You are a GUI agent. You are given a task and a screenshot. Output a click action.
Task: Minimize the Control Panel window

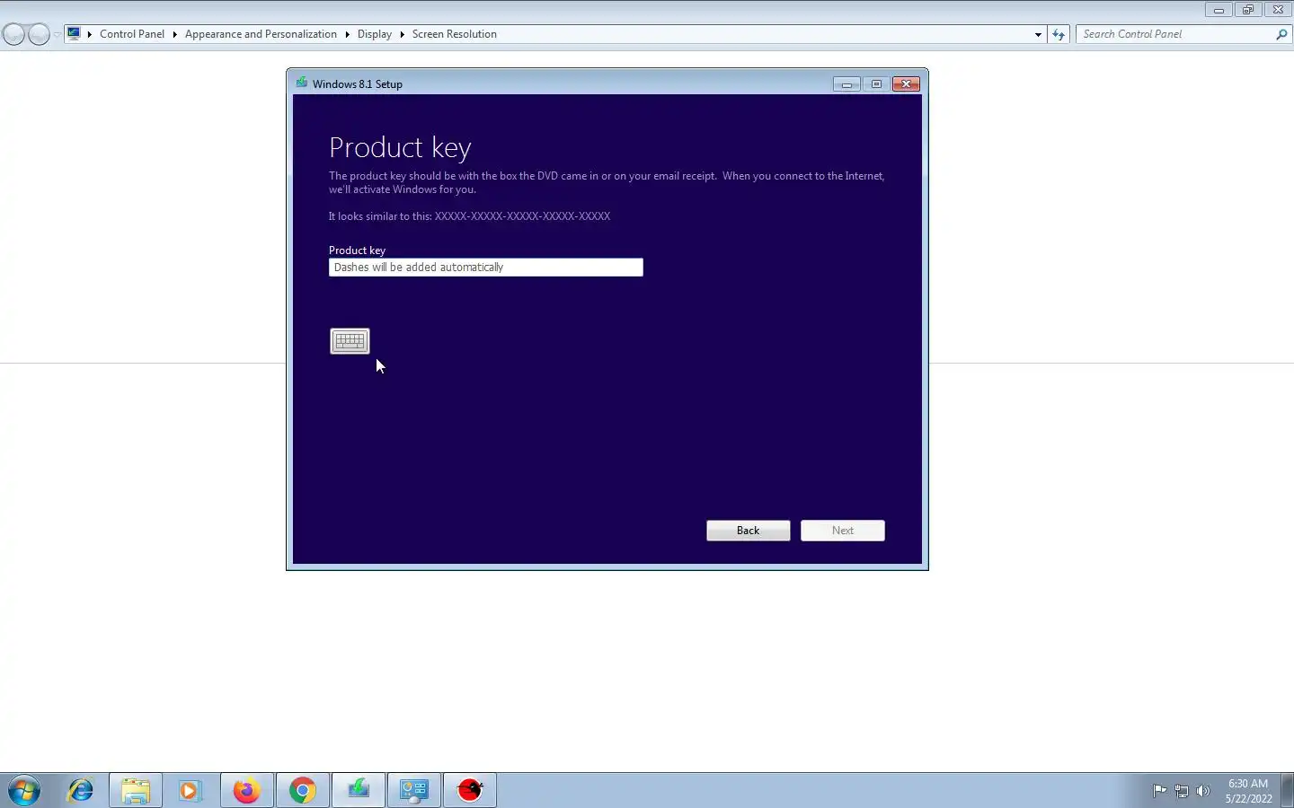point(1219,10)
